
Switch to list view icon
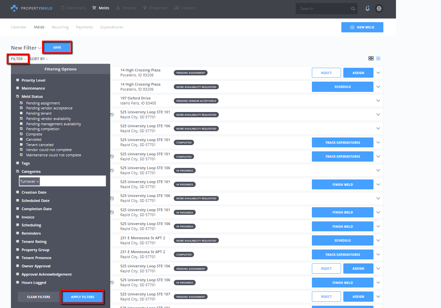click(378, 58)
